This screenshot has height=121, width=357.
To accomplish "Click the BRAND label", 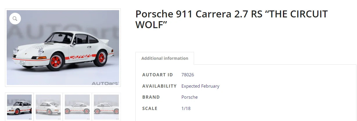I will [x=151, y=97].
